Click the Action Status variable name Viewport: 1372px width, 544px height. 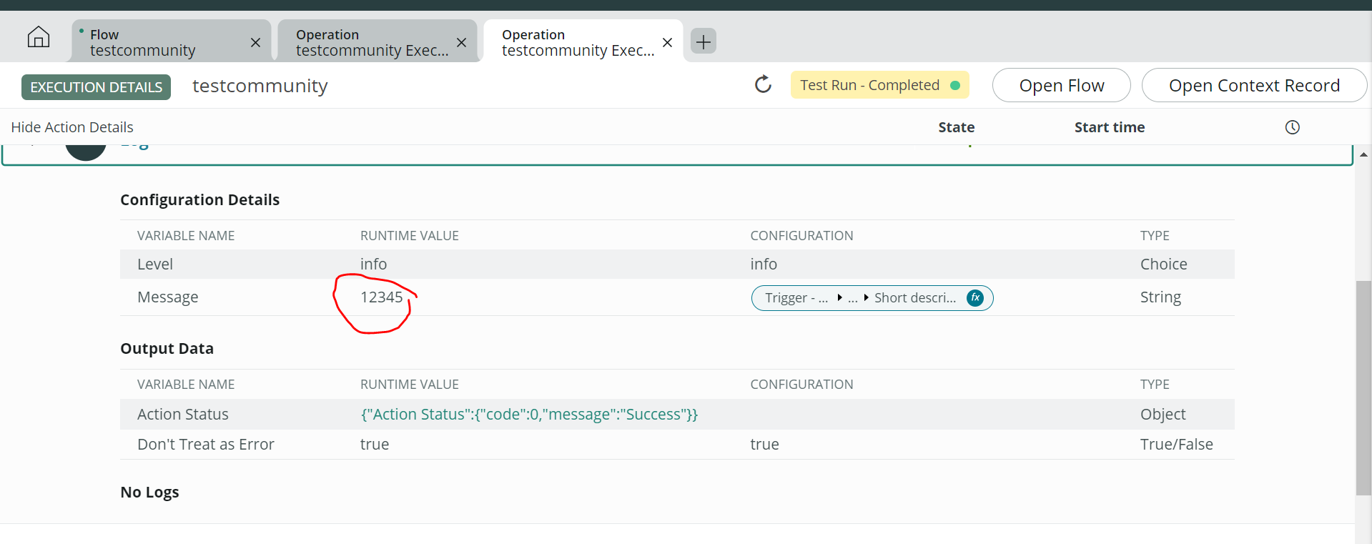pos(183,415)
